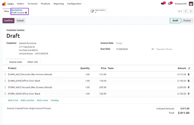Delete the first Acoustic Bloc Screens line
Screen dimensions: 194x125
click(x=189, y=74)
